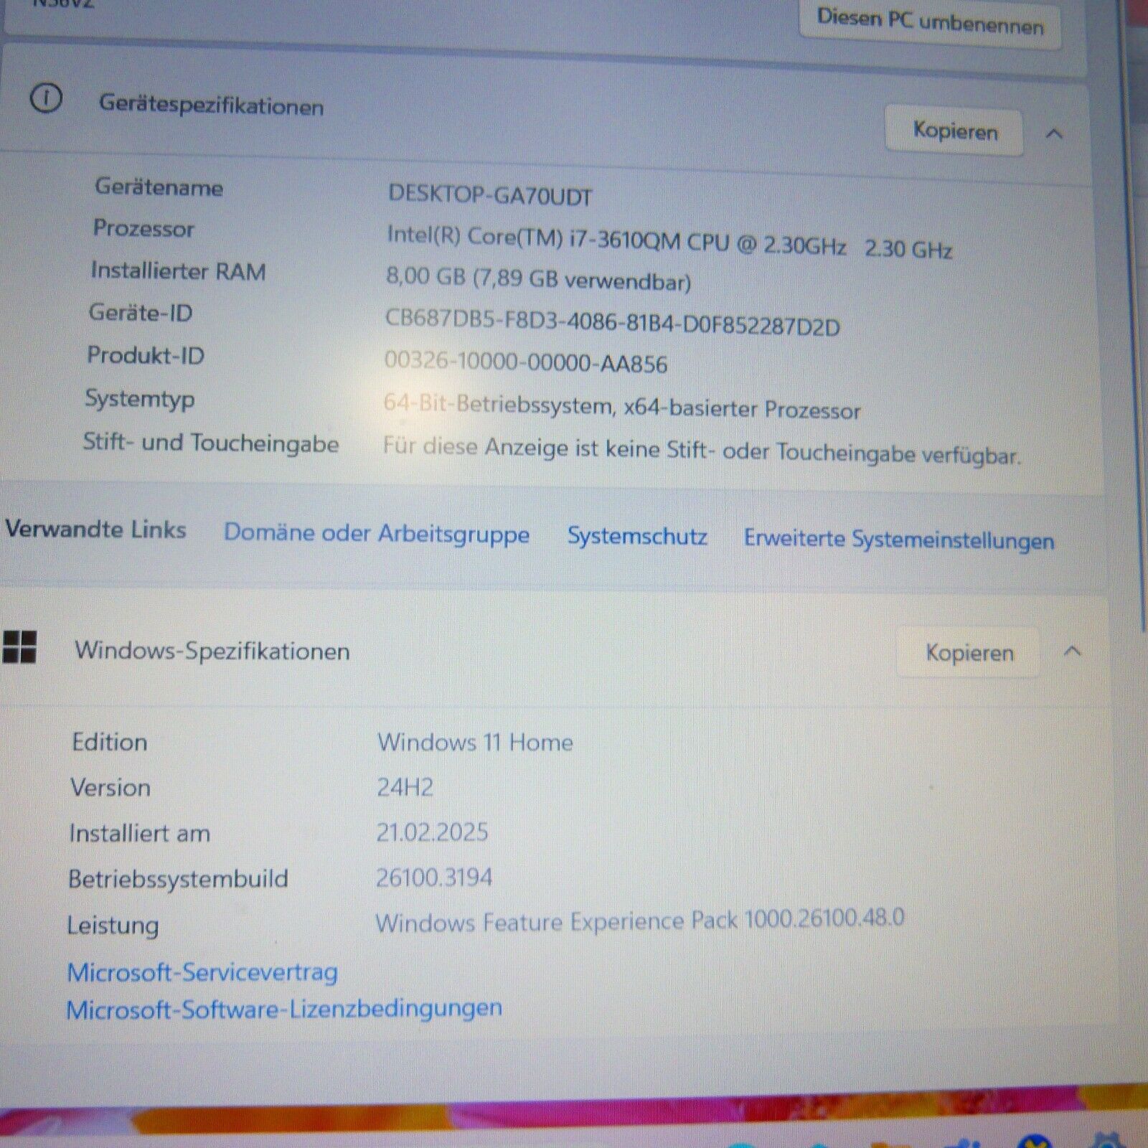Open the Systemschutz link
1148x1148 pixels.
pos(637,536)
